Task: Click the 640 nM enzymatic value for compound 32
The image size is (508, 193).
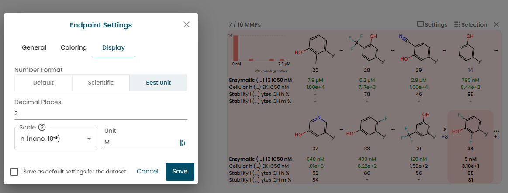Action: (x=315, y=159)
